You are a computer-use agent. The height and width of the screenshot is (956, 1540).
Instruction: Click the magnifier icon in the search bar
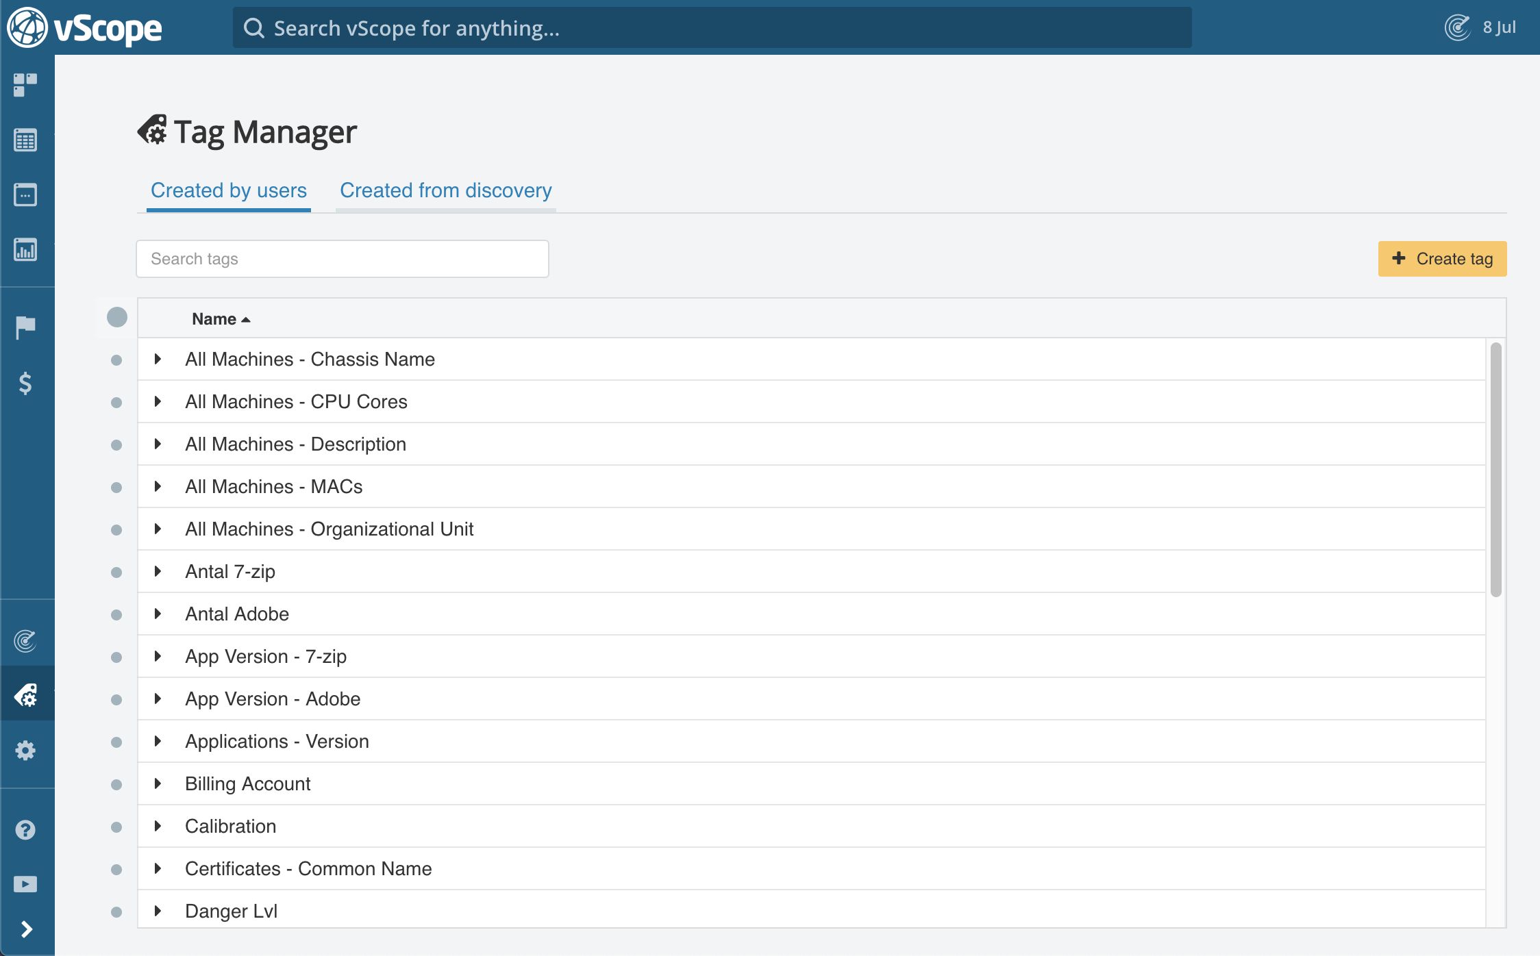coord(253,28)
